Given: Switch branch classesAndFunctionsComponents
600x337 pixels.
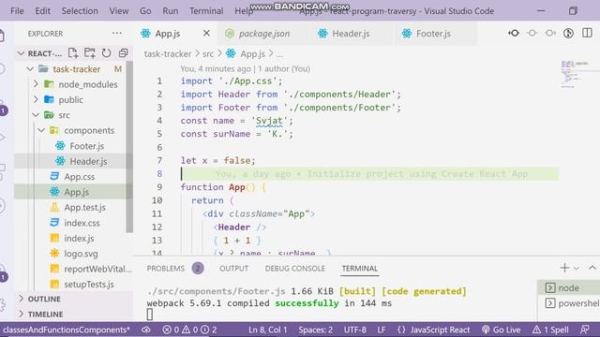Looking at the screenshot, I should (x=66, y=330).
